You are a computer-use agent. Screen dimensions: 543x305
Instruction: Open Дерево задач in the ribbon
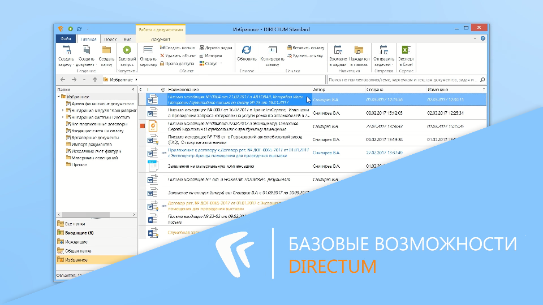coord(216,47)
